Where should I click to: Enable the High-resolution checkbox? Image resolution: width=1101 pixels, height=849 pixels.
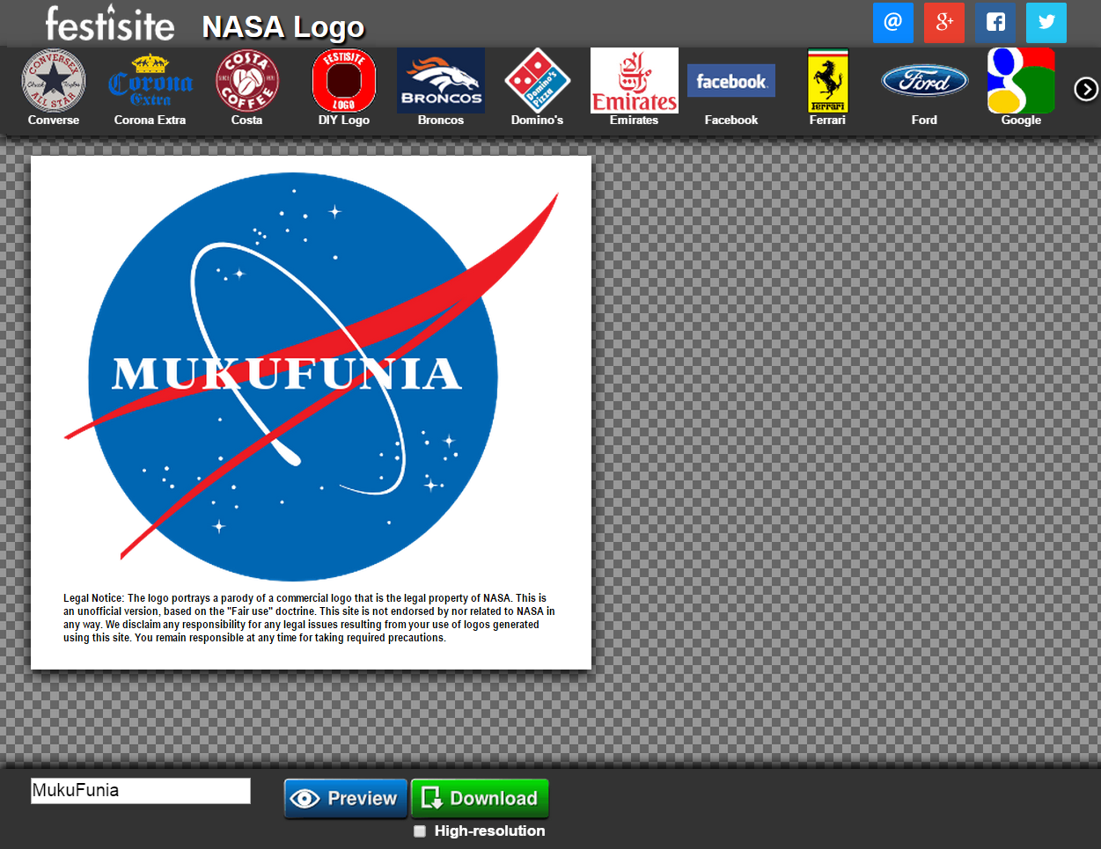[420, 831]
